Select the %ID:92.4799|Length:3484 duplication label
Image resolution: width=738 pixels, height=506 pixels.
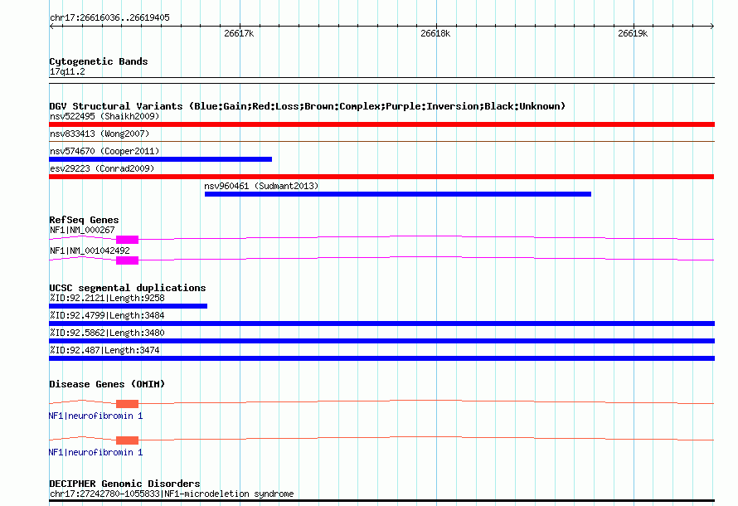pos(107,315)
